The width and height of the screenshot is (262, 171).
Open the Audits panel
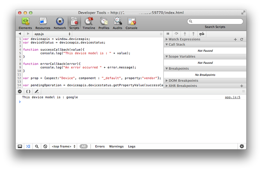(118, 23)
